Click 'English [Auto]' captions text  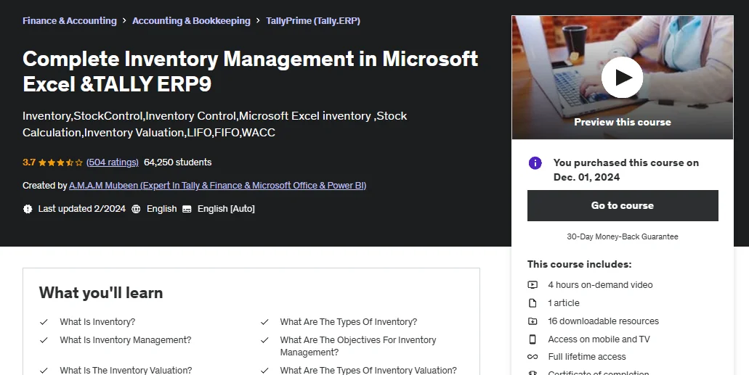coord(226,209)
